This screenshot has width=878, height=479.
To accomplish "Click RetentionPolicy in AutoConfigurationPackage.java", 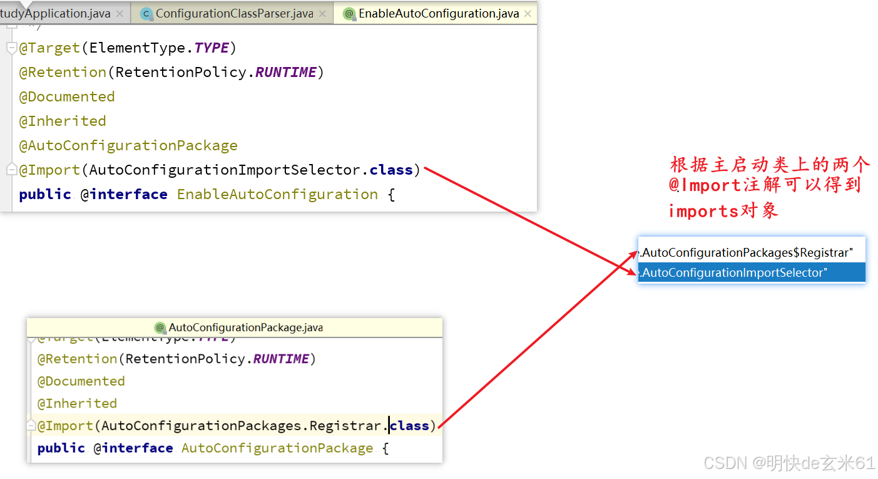I will (185, 359).
